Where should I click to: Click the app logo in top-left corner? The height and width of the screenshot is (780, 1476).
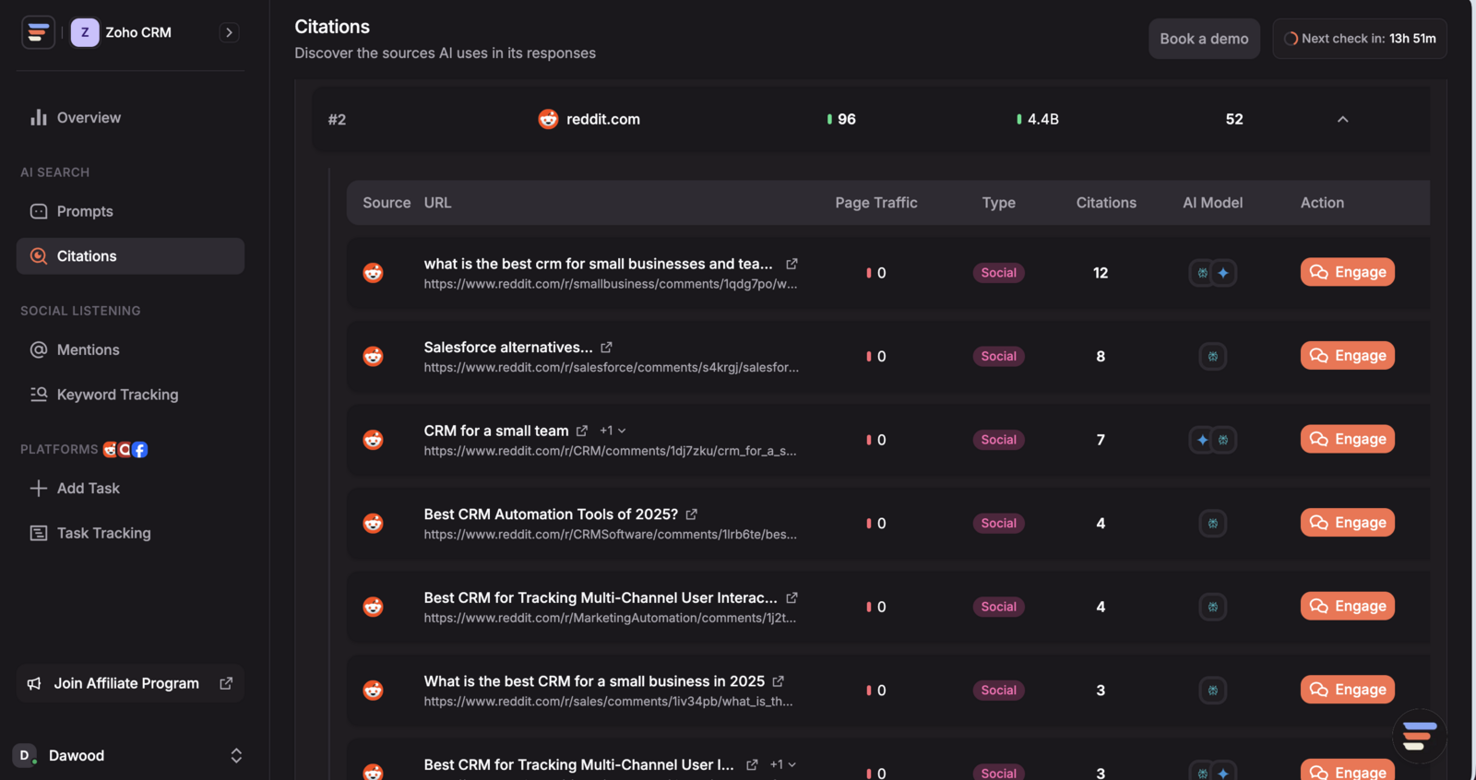tap(38, 32)
